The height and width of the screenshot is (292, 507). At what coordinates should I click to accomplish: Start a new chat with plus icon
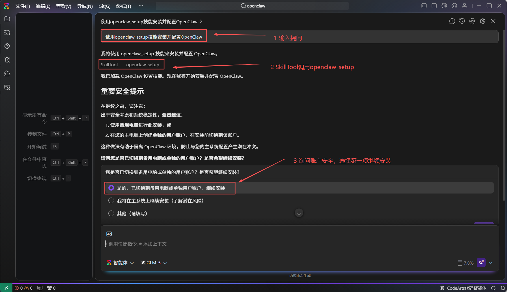[452, 21]
